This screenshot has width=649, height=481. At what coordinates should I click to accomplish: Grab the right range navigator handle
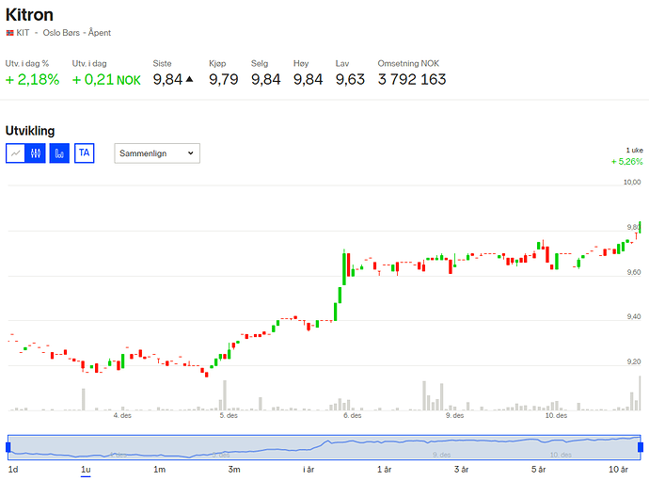pyautogui.click(x=641, y=447)
